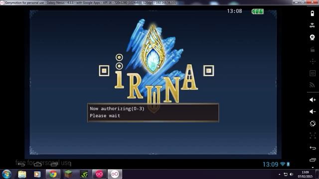This screenshot has width=319, height=179.
Task: Open the Genymotion camera widget
Action: point(313,37)
